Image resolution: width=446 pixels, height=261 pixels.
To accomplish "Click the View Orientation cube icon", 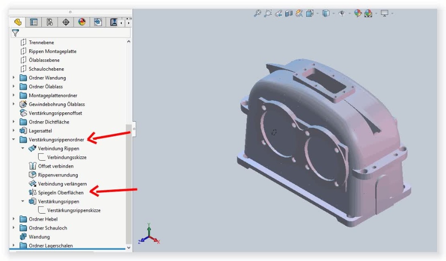I will coord(310,13).
